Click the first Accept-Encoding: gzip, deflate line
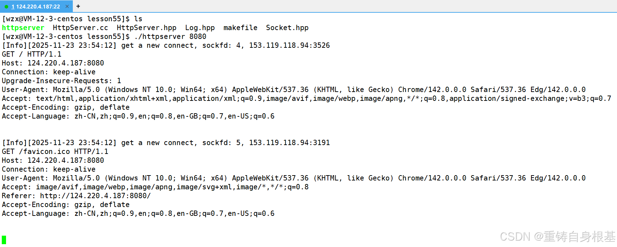 point(66,107)
